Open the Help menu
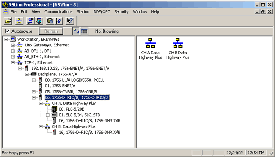 click(155, 12)
